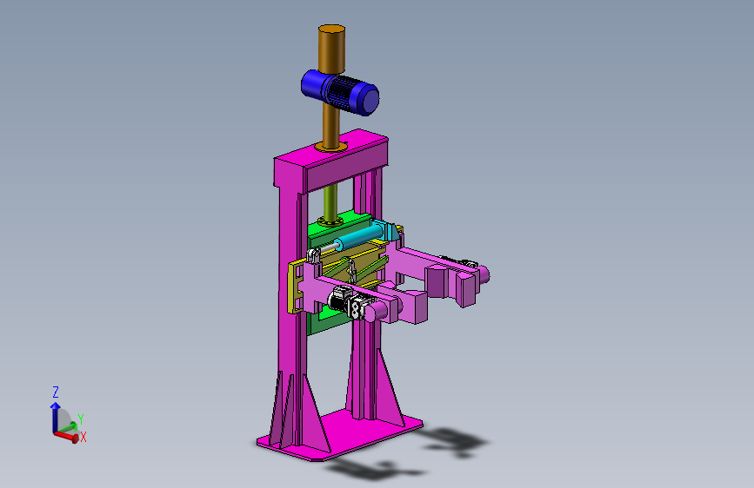Pick the yellow side bracket on the left
This screenshot has width=754, height=488.
click(293, 287)
